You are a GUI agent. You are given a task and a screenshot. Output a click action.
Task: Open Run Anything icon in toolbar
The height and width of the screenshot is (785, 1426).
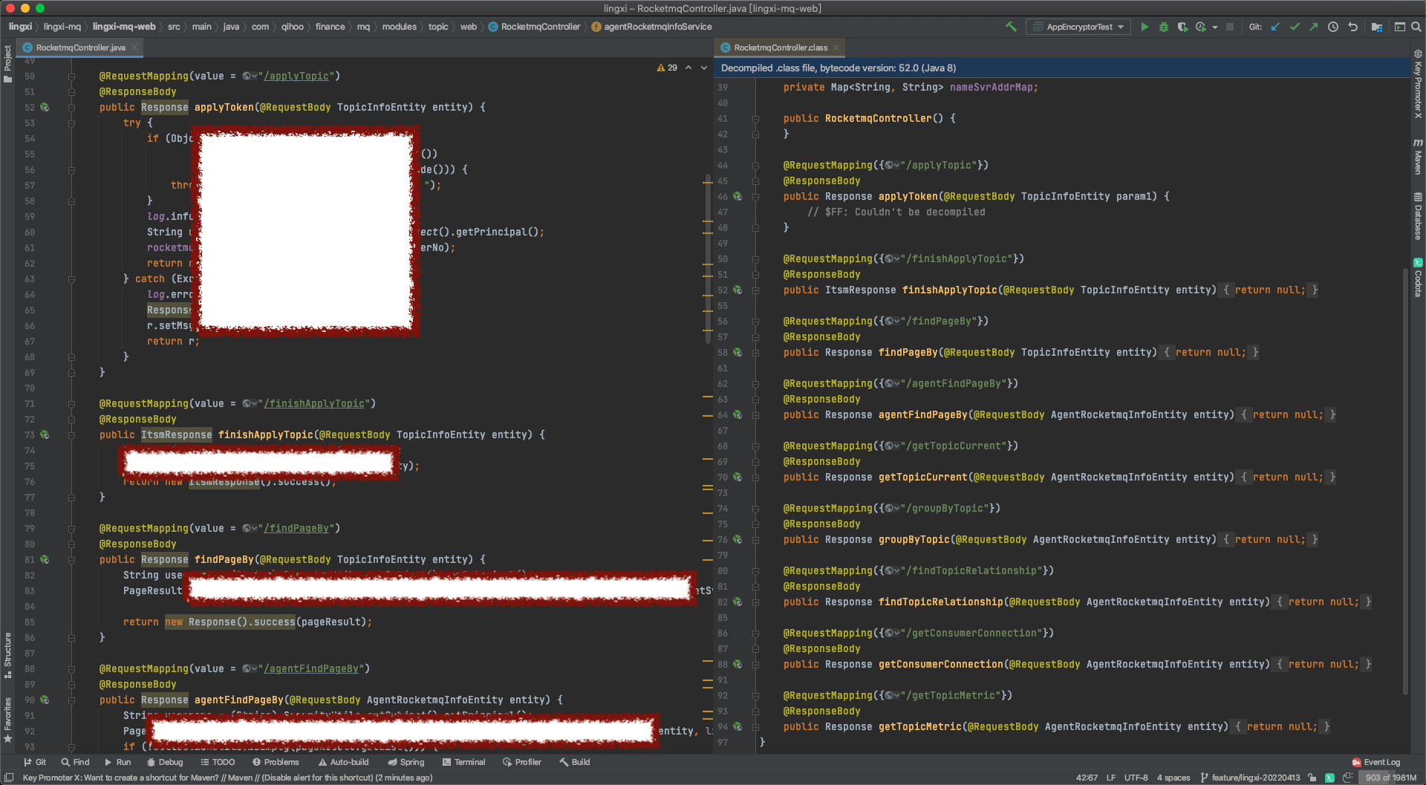(1399, 27)
